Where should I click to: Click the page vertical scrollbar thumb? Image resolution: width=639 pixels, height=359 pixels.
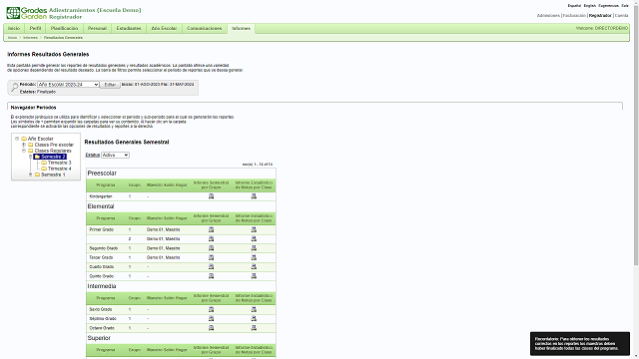636,135
